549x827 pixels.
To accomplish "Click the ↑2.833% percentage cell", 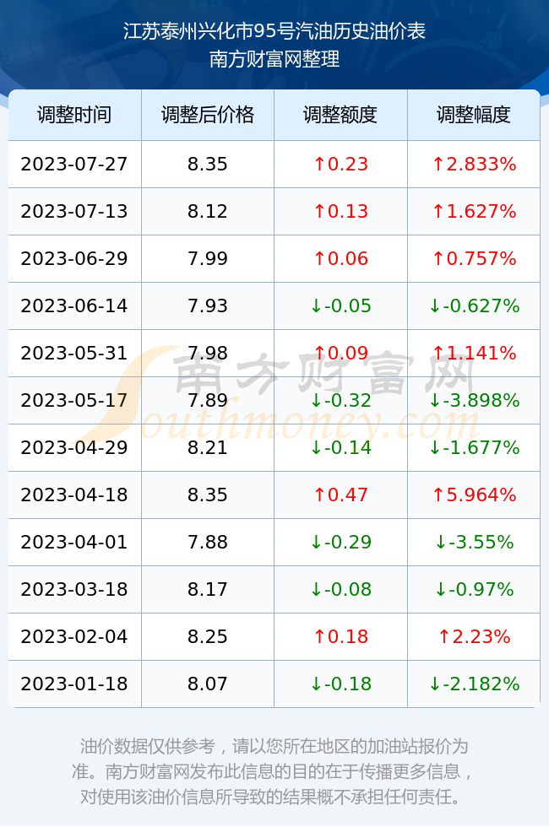I will point(474,164).
